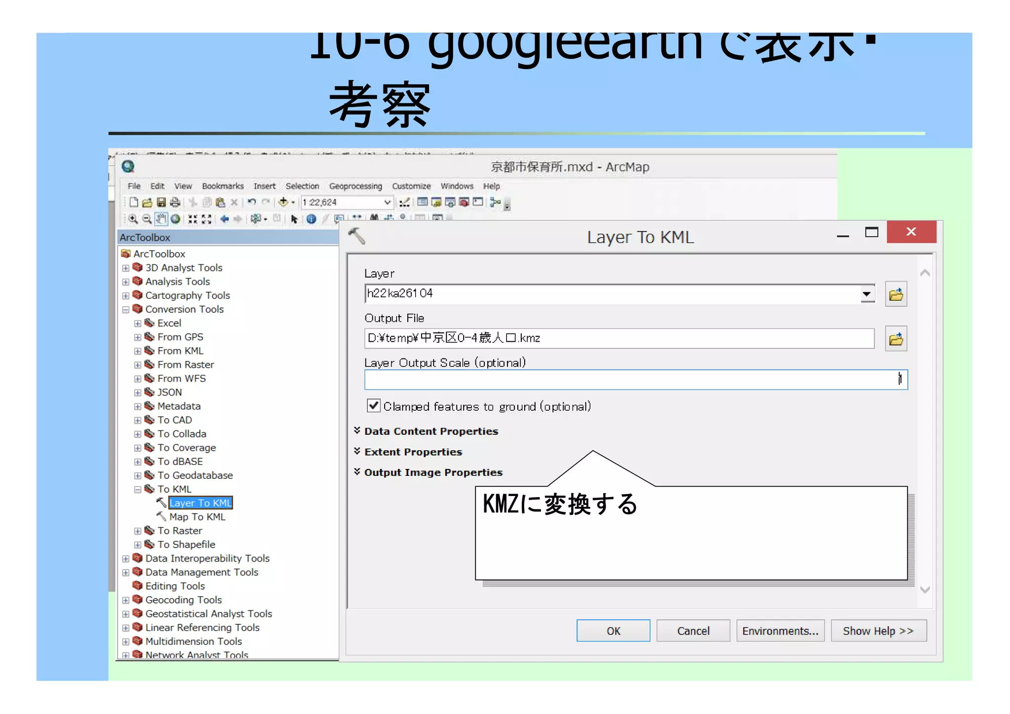Screen dimensions: 1010x714
Task: Open the Layer dropdown list
Action: [866, 294]
